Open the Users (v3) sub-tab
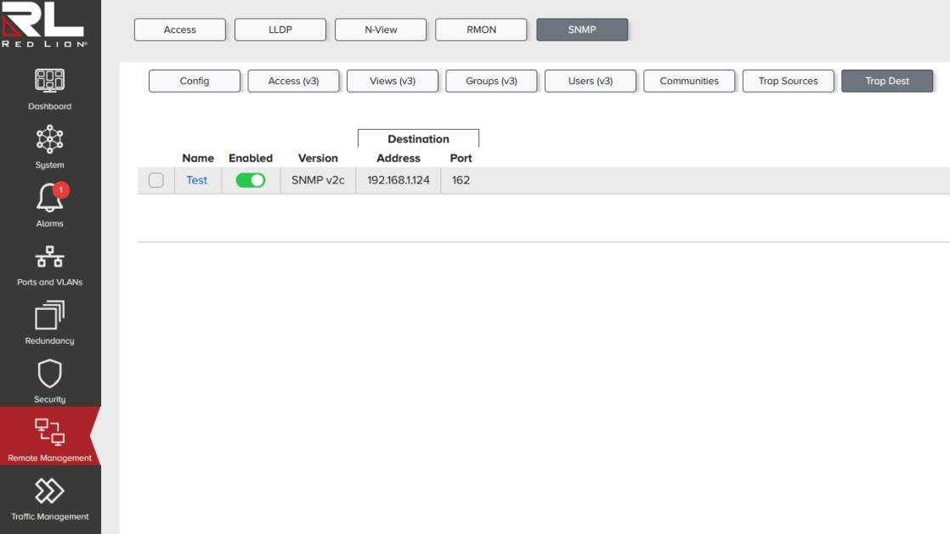 pos(590,81)
